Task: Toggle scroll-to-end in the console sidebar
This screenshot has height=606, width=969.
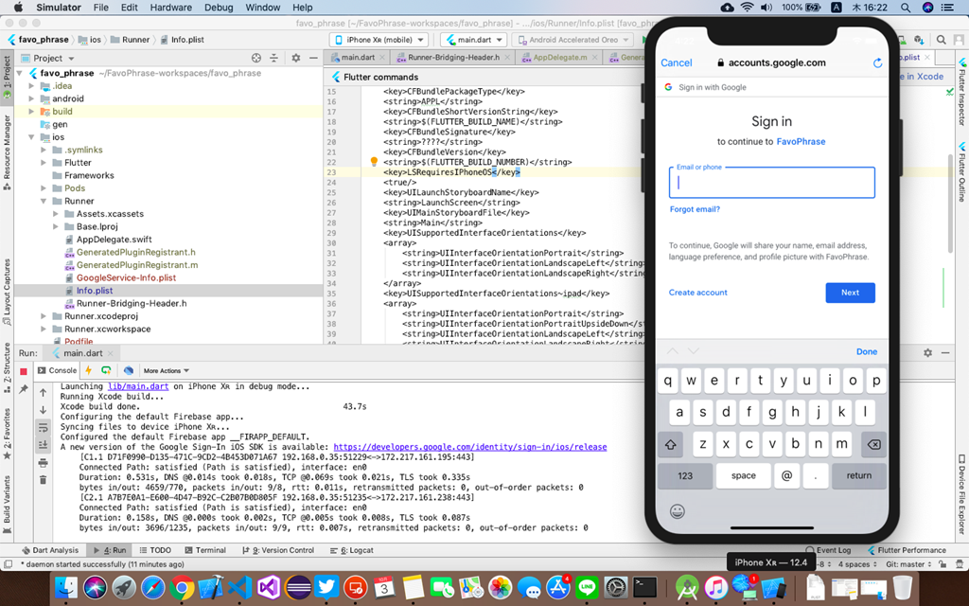Action: pos(43,445)
